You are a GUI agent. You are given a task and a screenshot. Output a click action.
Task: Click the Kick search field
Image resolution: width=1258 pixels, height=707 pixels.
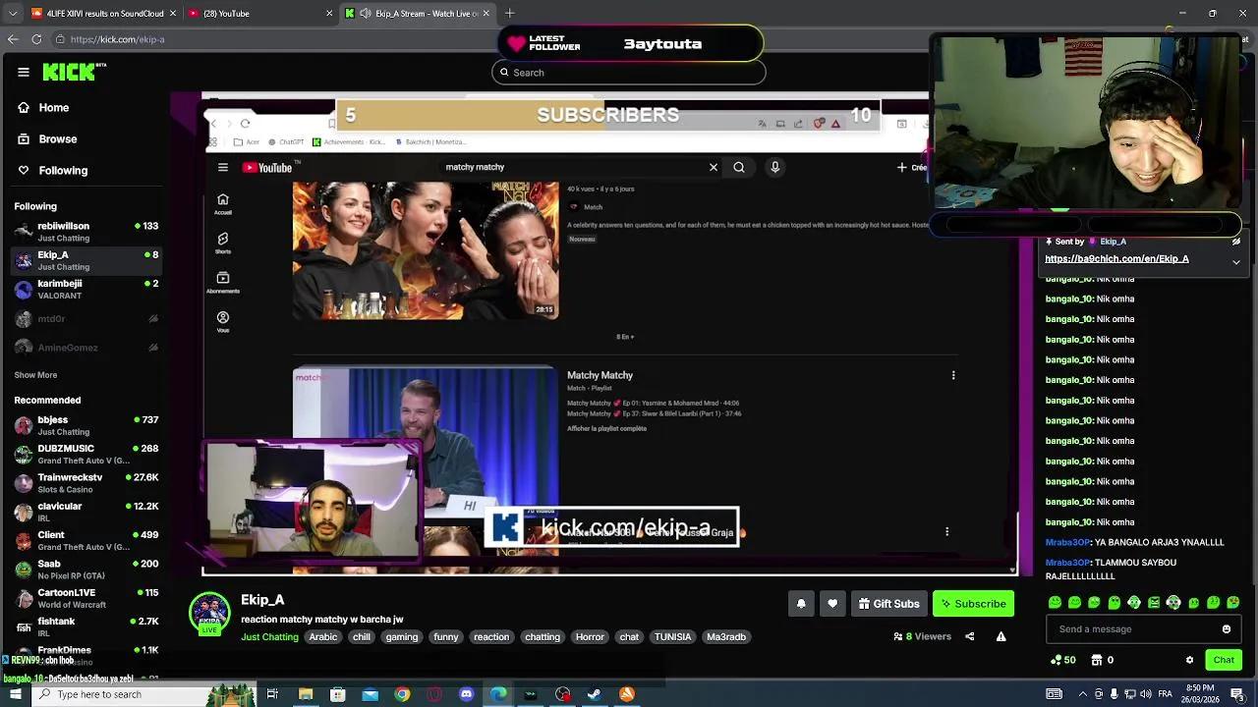click(629, 73)
